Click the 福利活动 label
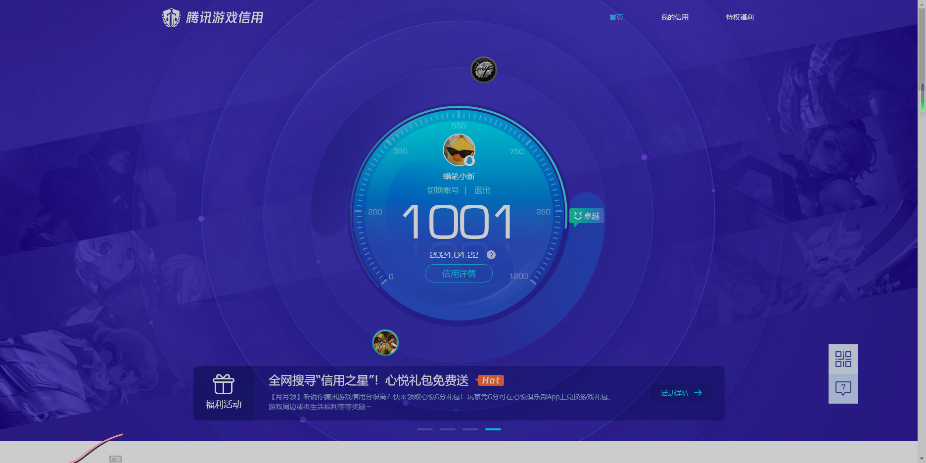 [224, 405]
